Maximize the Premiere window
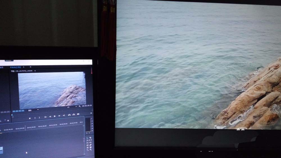 83,61
